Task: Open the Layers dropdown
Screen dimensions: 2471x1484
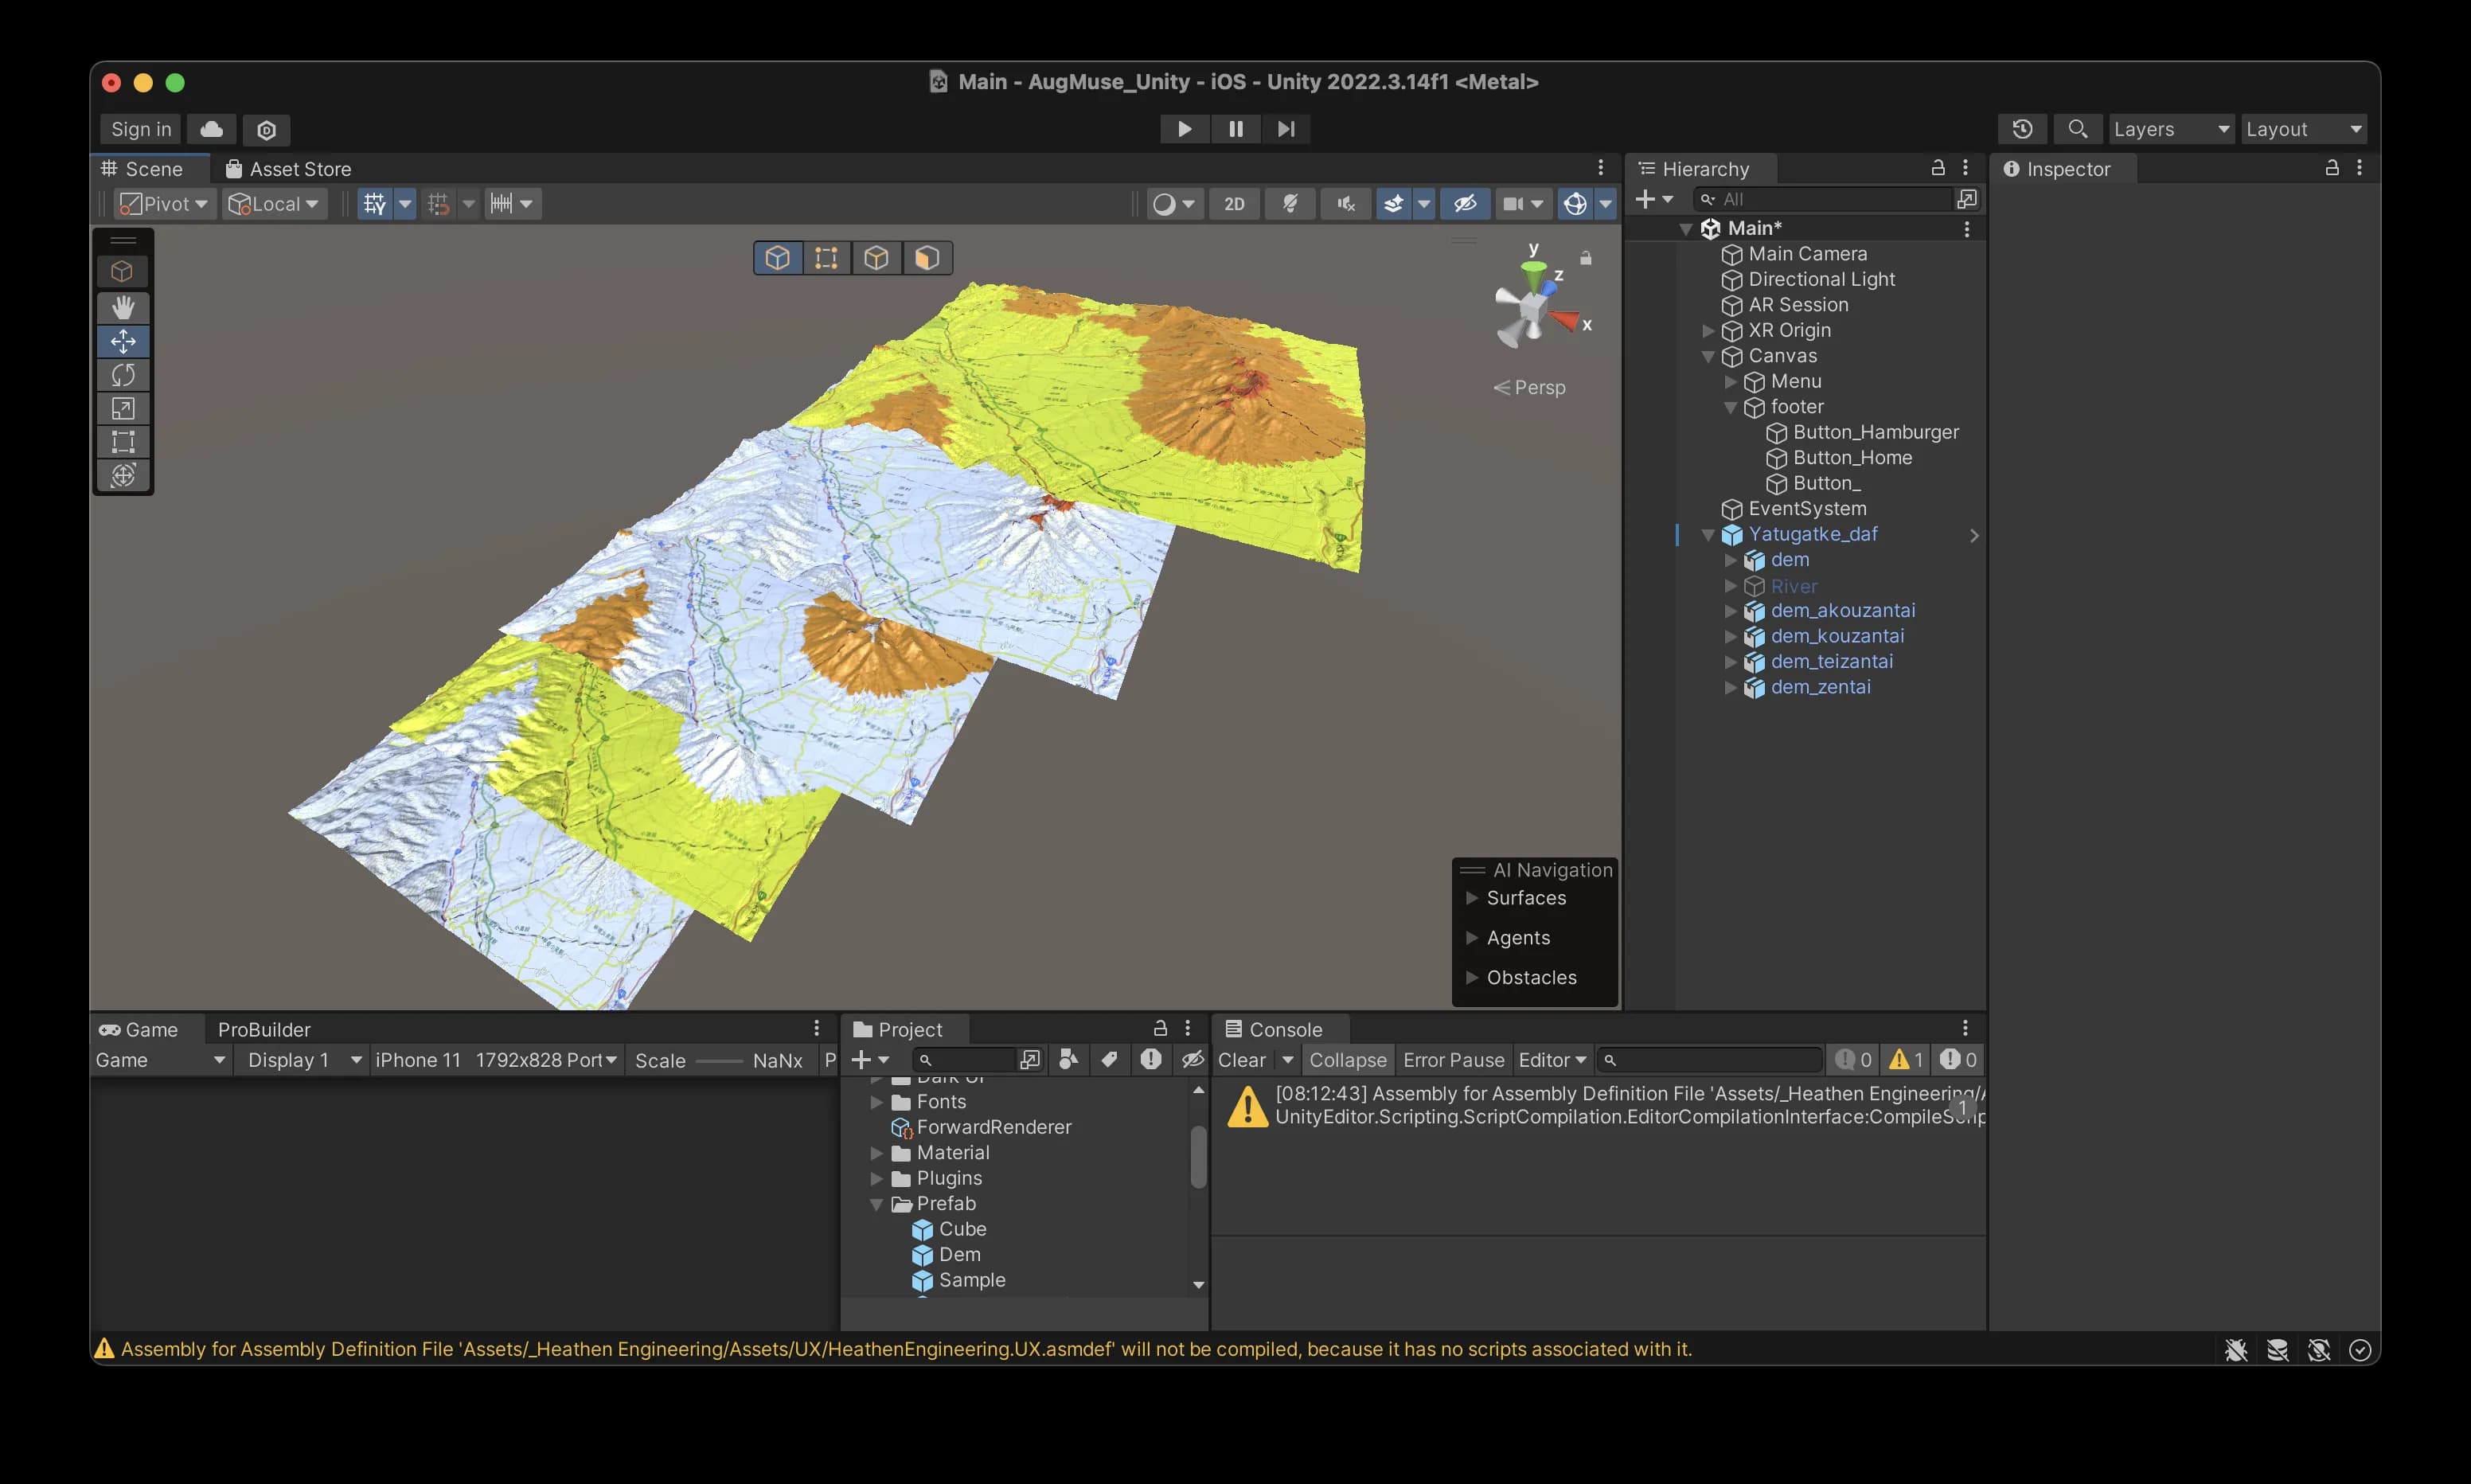Action: click(x=2170, y=129)
